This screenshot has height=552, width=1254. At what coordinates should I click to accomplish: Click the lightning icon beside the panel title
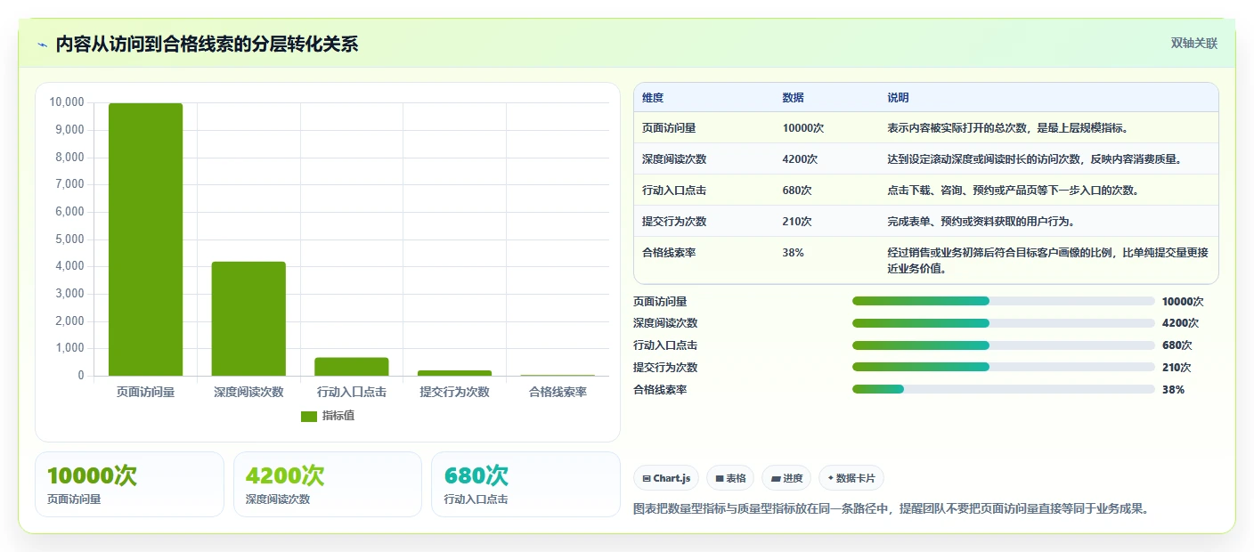[x=42, y=45]
